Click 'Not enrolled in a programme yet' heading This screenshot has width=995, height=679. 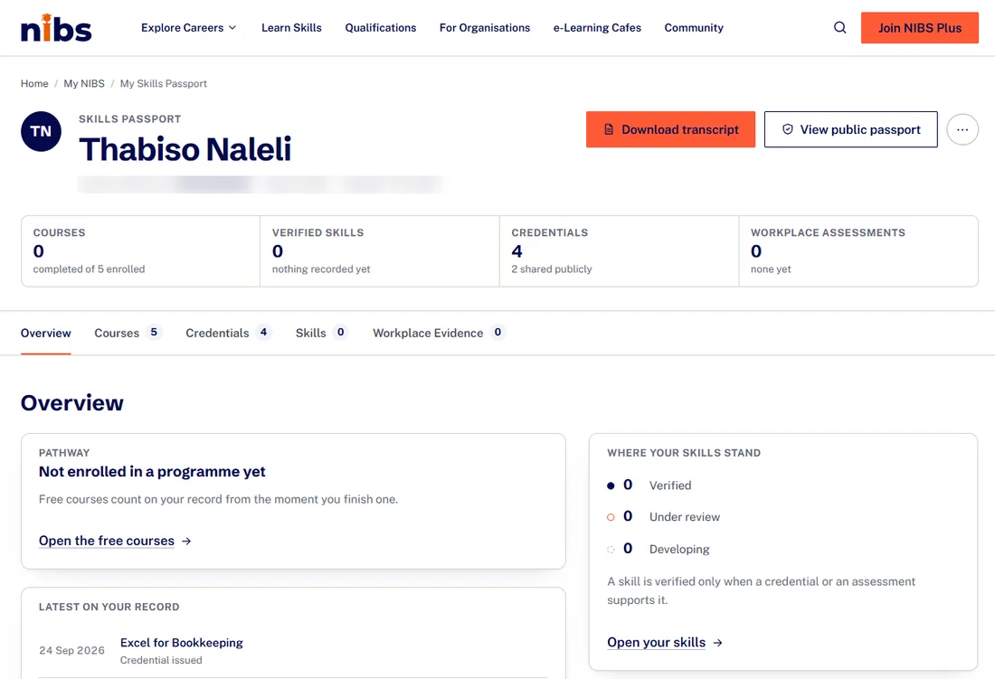coord(152,472)
